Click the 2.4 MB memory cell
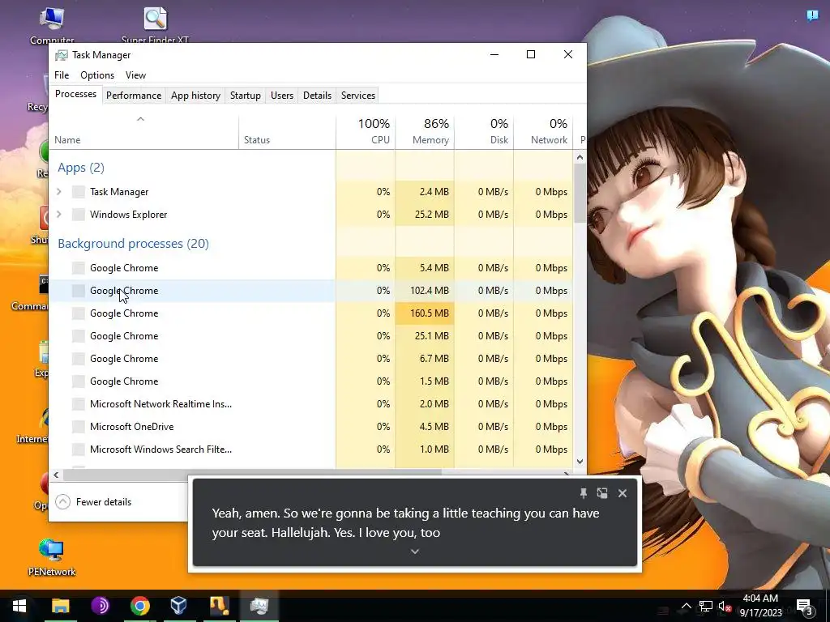 pyautogui.click(x=425, y=191)
